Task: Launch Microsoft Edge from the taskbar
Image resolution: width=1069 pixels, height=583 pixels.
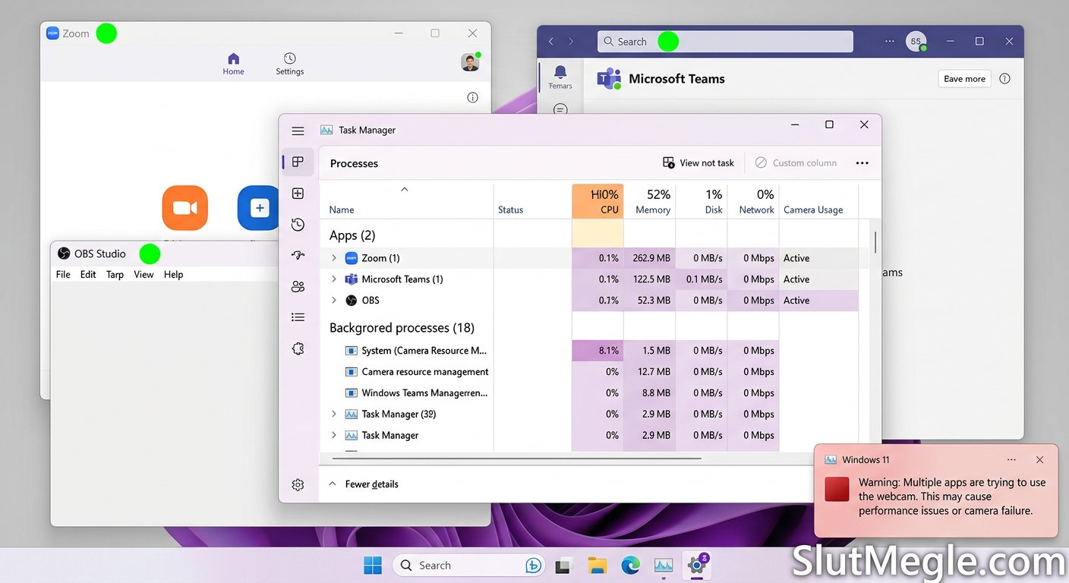Action: pos(631,565)
